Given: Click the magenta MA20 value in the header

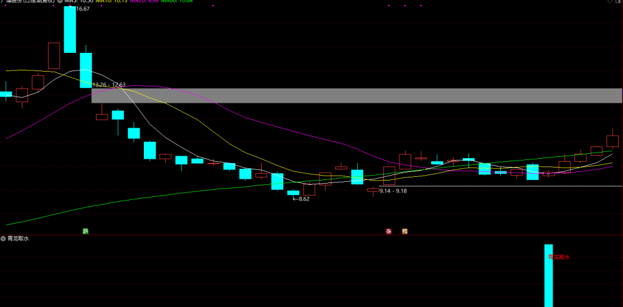Looking at the screenshot, I should pyautogui.click(x=145, y=1).
